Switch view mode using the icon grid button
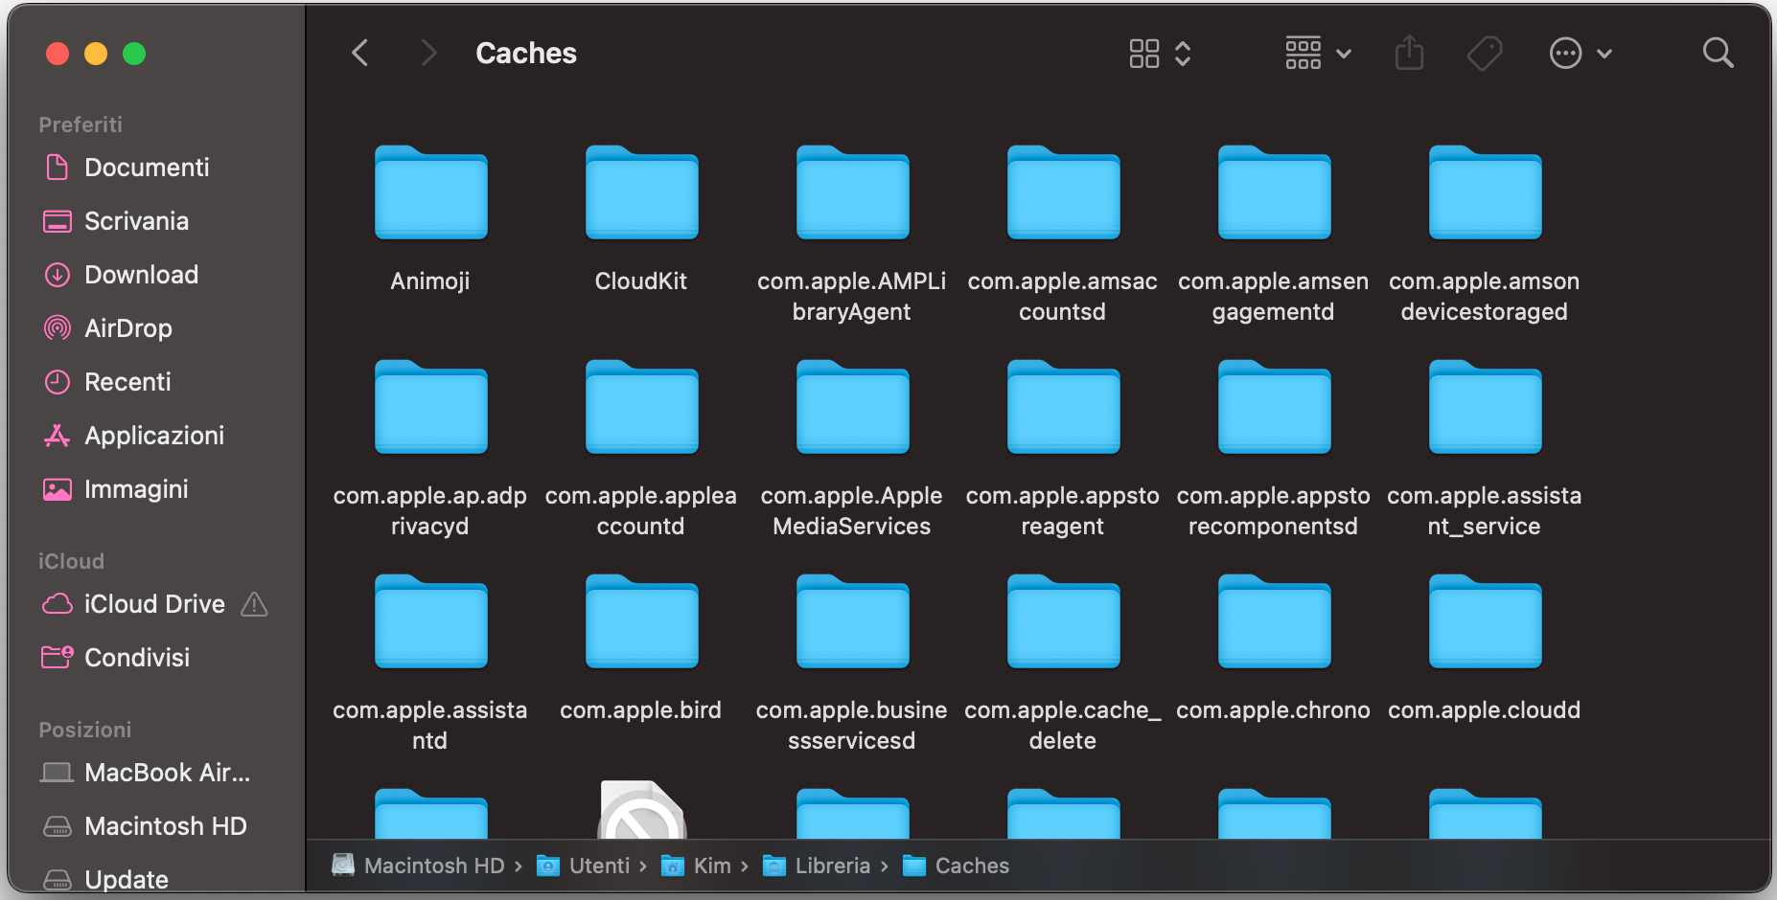 [x=1160, y=54]
